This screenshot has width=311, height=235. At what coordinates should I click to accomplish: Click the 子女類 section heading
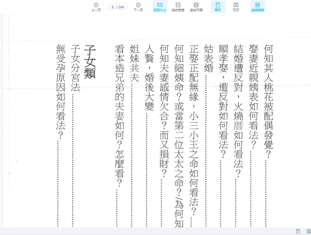[90, 62]
